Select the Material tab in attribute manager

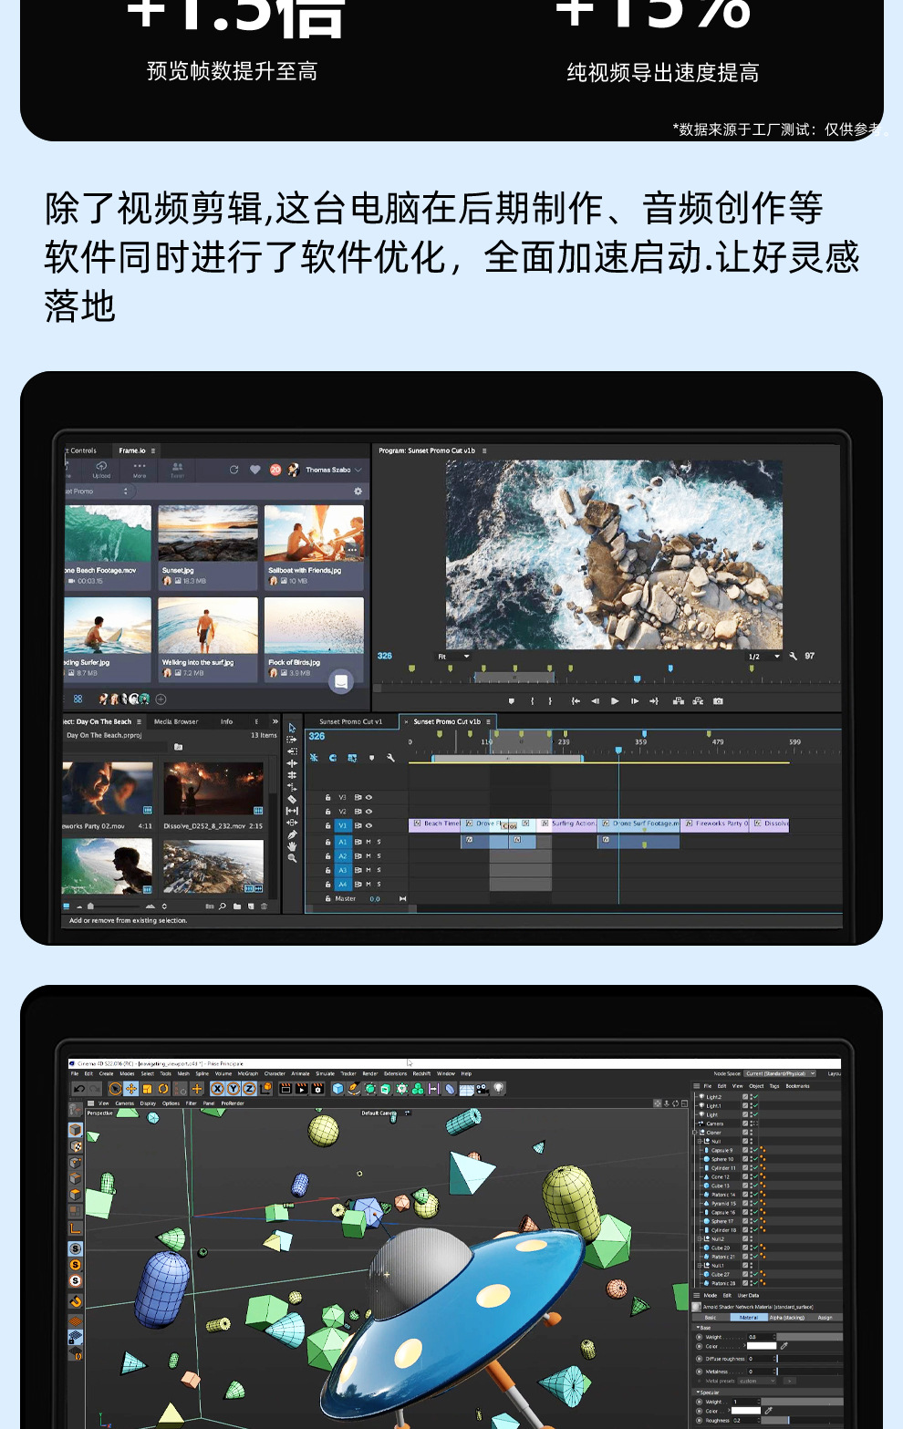coord(749,1317)
